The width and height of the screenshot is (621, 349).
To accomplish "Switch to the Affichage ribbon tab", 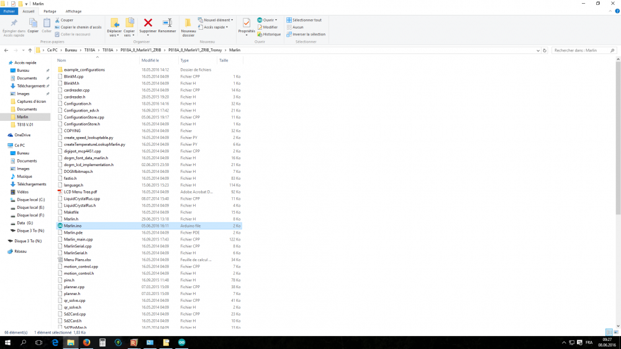I will tap(73, 11).
